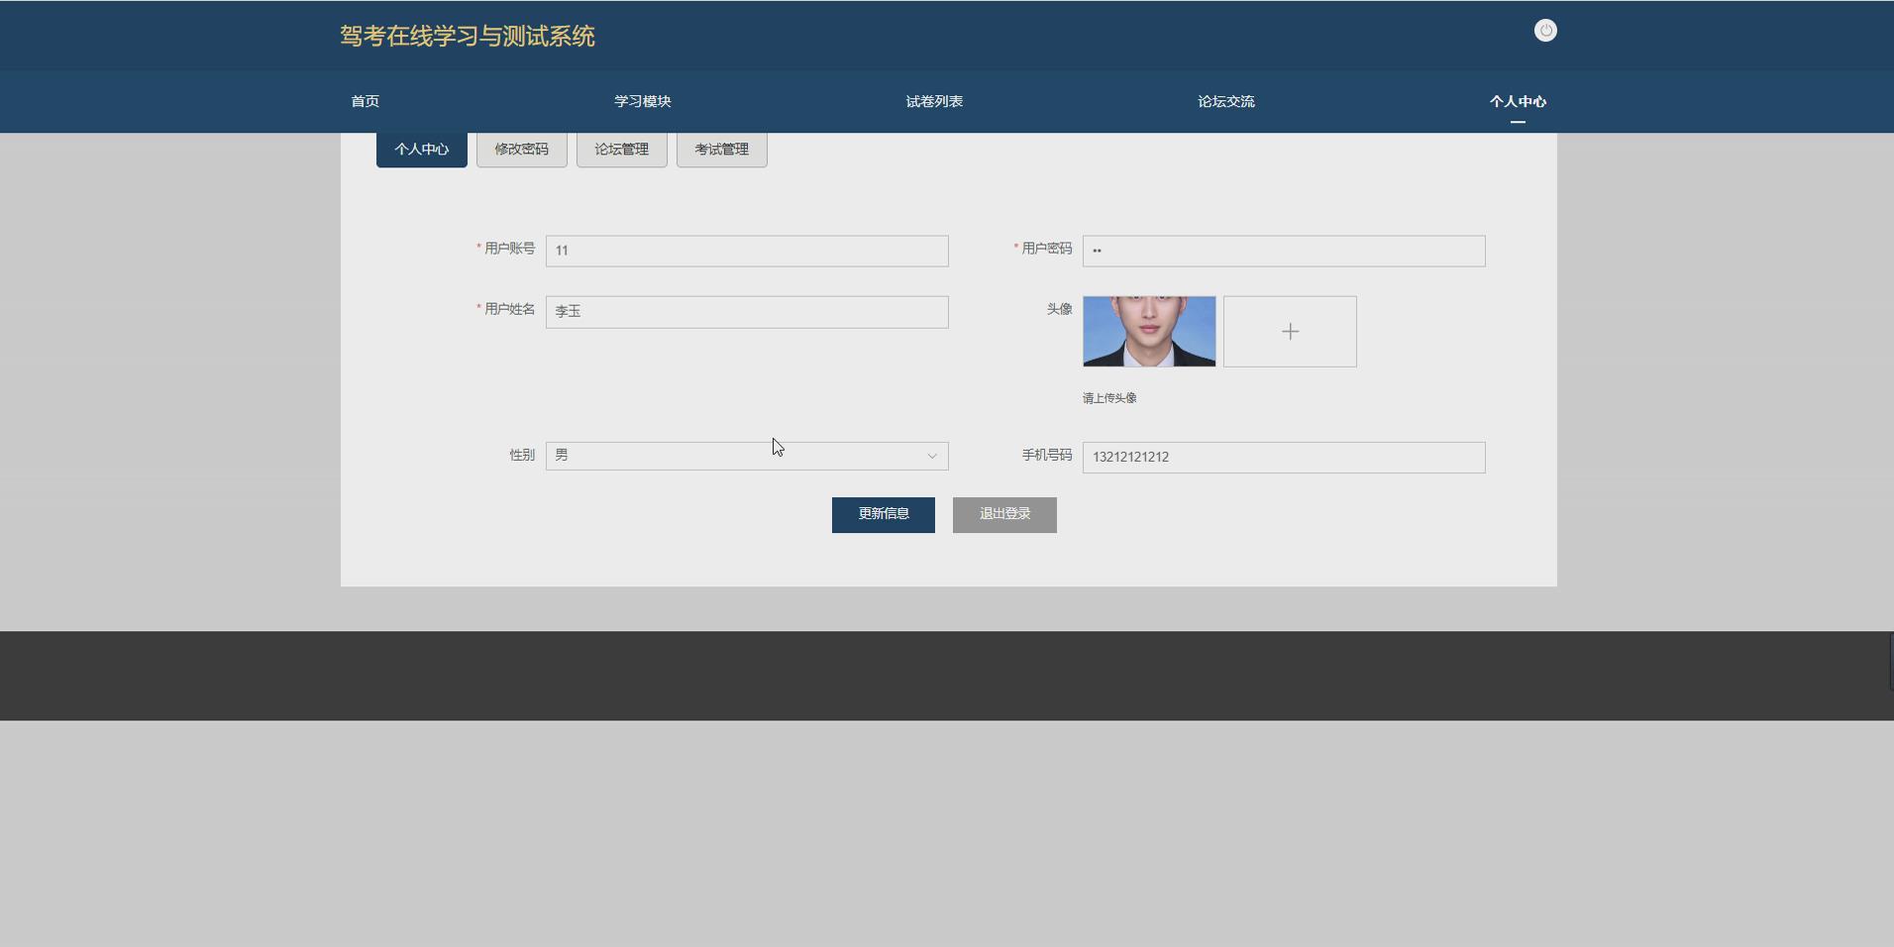Click the power/logout icon in the header

tap(1544, 30)
